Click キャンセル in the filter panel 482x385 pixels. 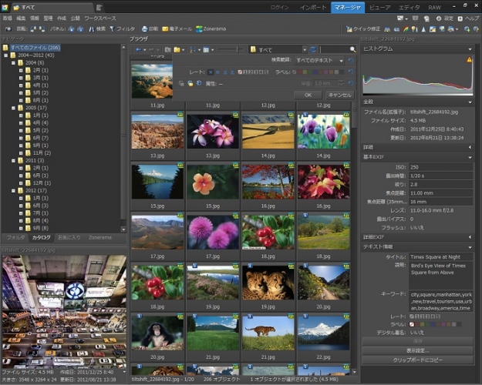pyautogui.click(x=339, y=95)
